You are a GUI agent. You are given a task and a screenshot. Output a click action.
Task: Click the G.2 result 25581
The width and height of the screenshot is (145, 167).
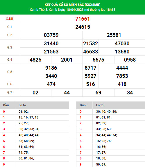(114, 35)
